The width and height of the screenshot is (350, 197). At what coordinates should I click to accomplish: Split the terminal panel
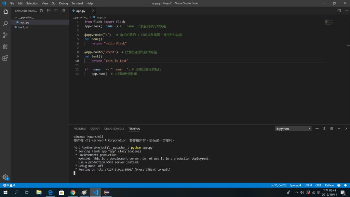(x=324, y=129)
